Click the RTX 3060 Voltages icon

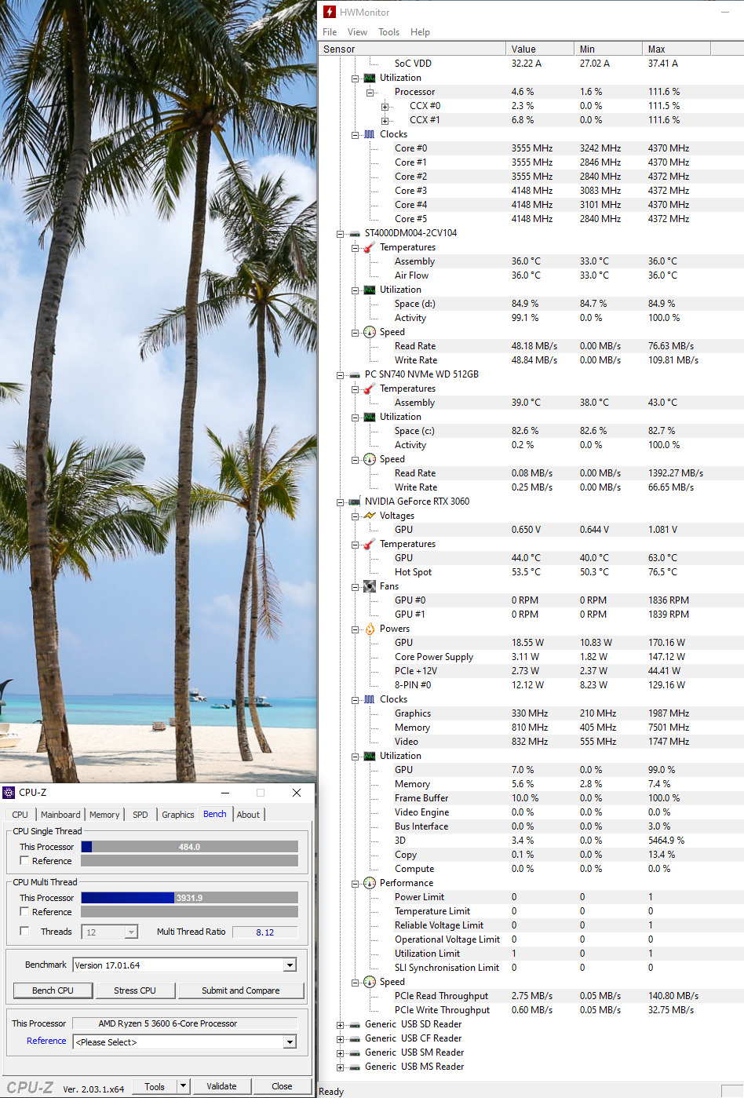370,516
